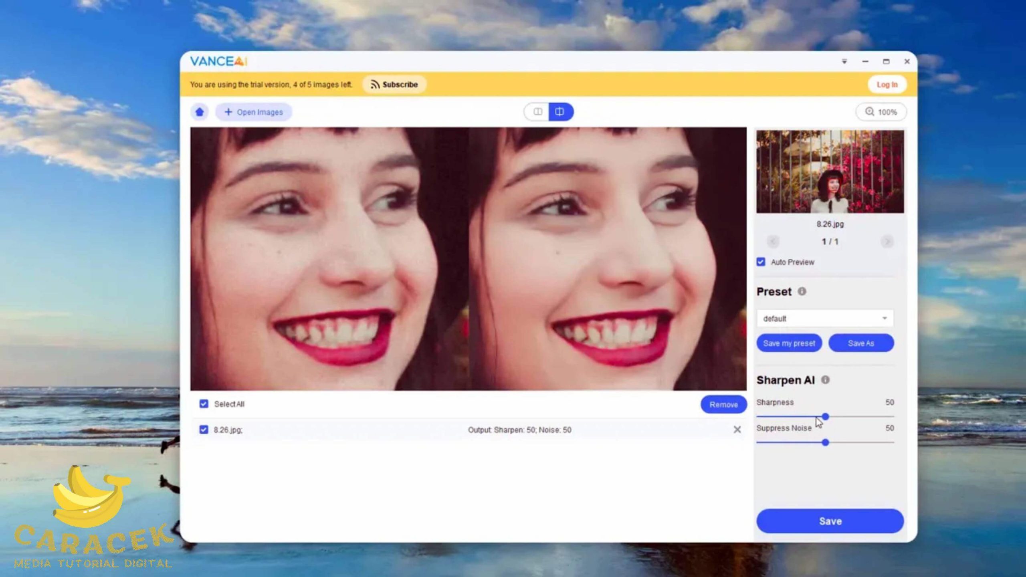Show the Sharpen AI info icon
This screenshot has width=1026, height=577.
tap(825, 380)
